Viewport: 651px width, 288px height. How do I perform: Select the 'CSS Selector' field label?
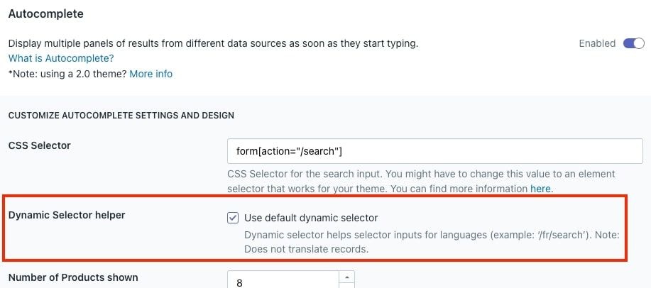click(39, 145)
